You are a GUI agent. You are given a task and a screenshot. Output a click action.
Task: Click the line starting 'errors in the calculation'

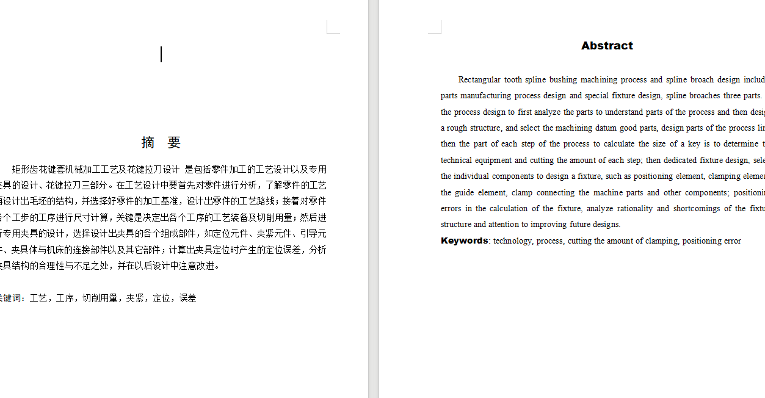[x=603, y=209]
